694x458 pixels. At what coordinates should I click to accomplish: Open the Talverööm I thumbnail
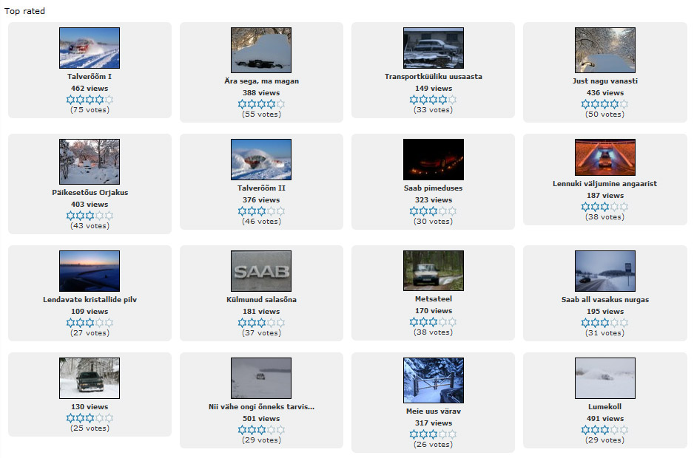click(x=90, y=48)
